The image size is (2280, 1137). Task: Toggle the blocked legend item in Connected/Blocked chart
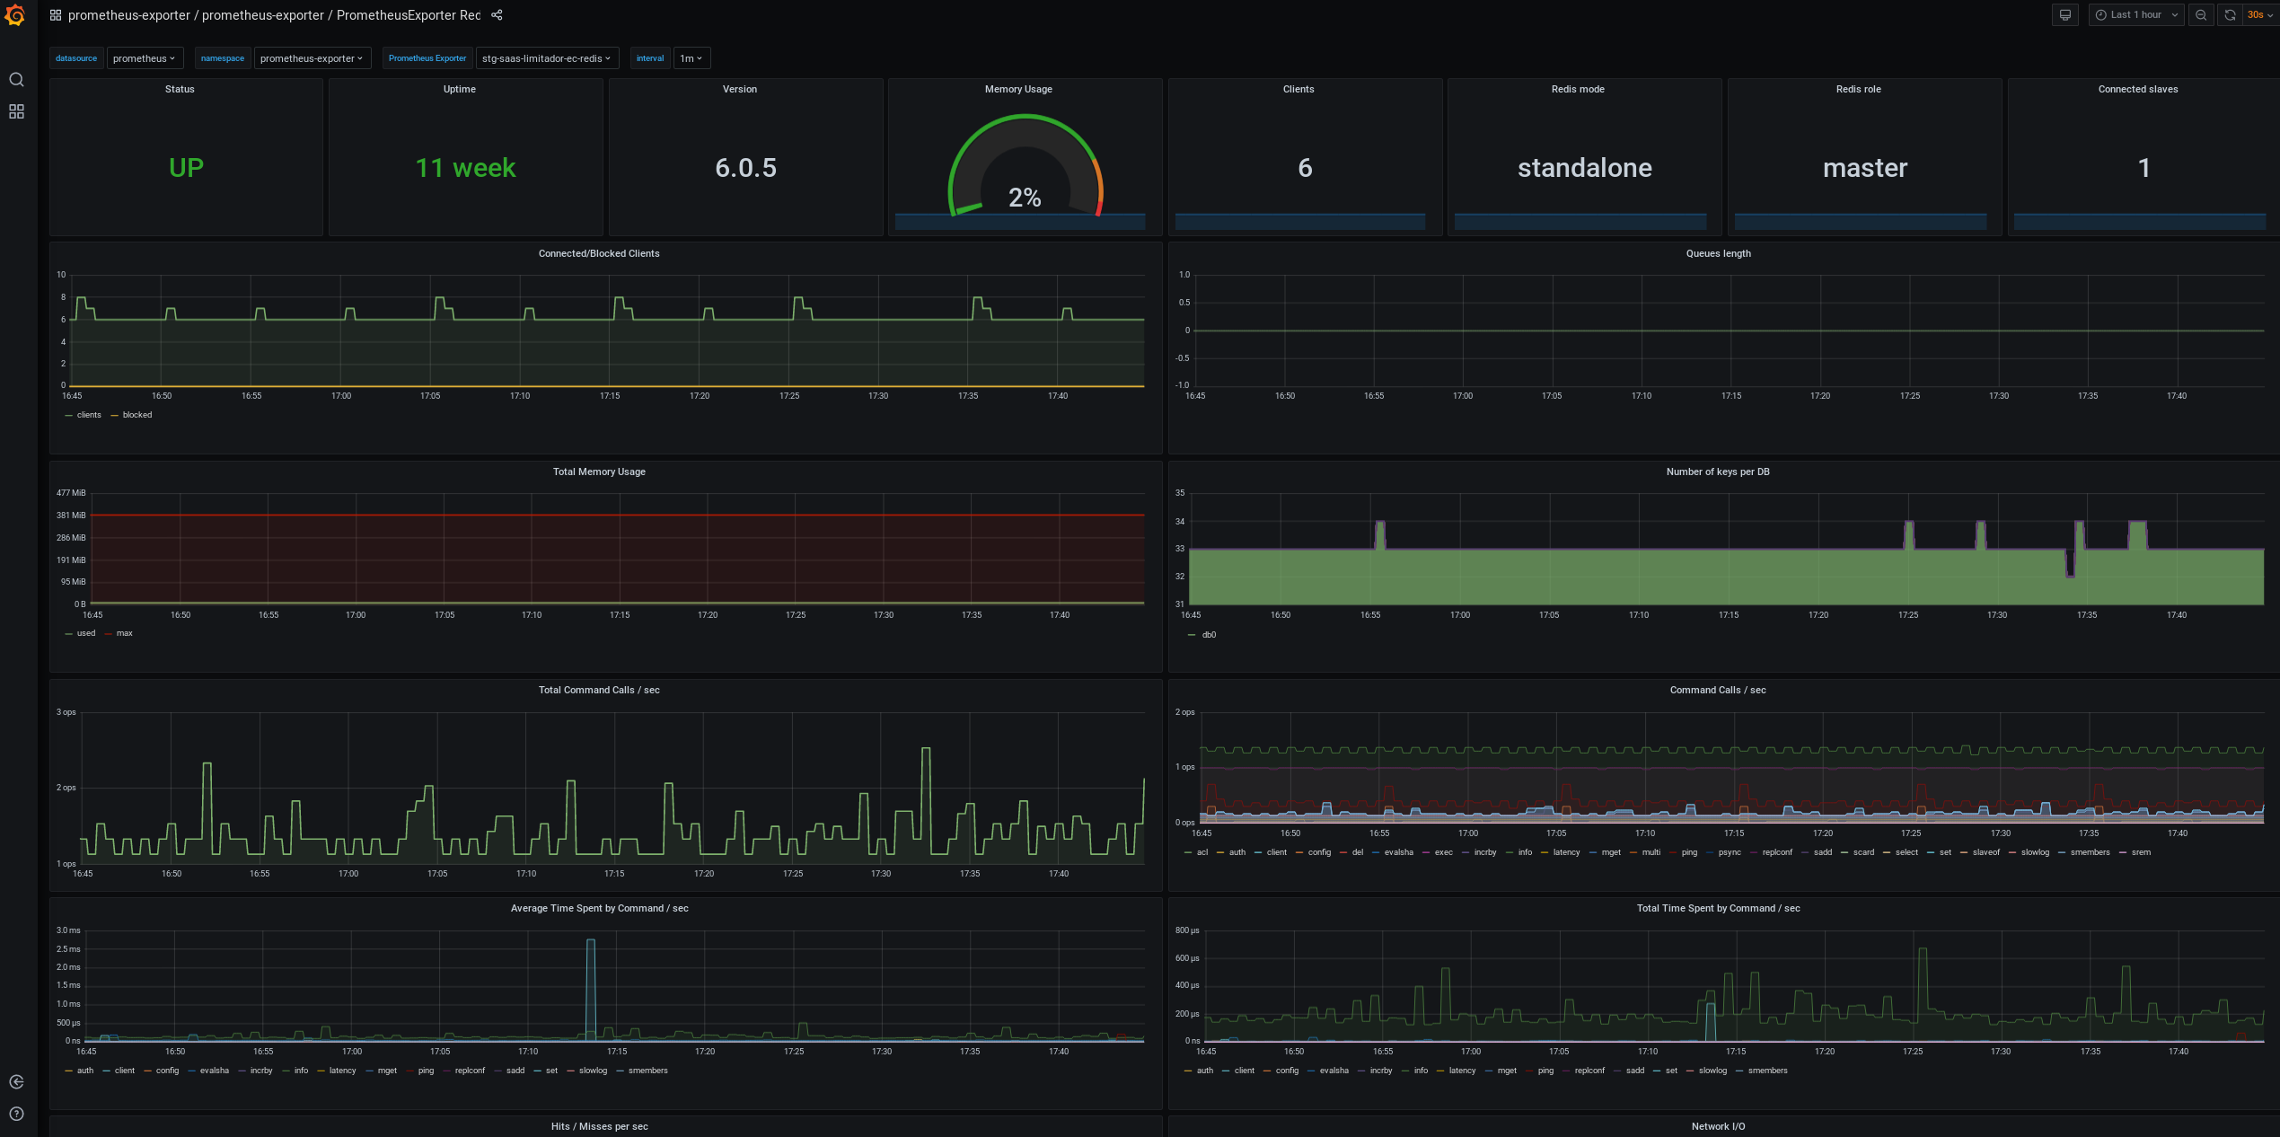[136, 414]
